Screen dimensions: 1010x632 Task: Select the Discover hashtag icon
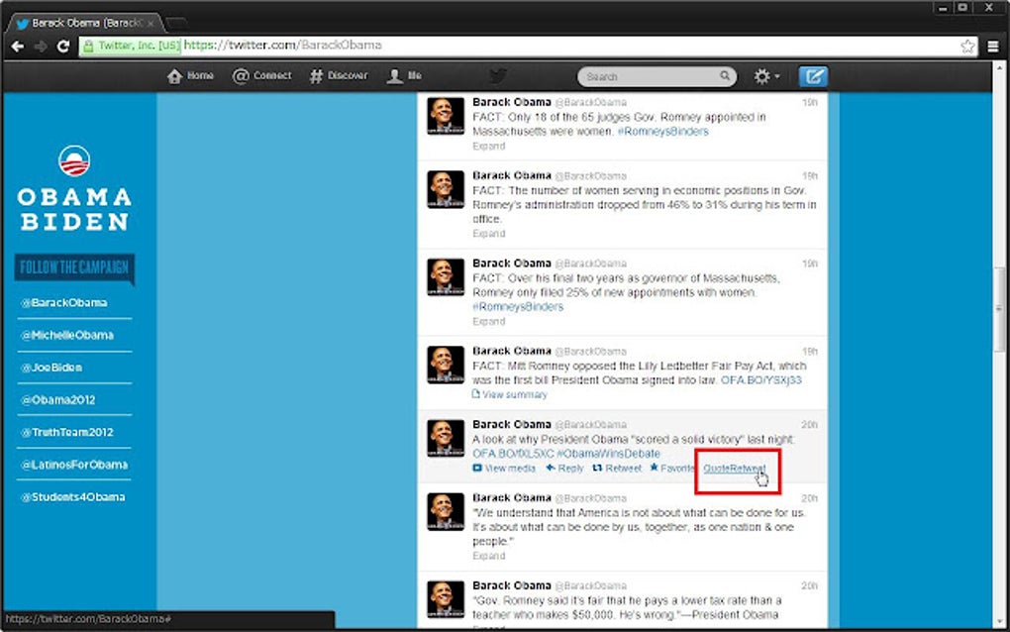pos(316,75)
